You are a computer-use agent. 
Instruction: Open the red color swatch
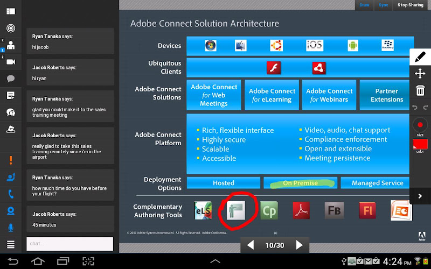420,144
